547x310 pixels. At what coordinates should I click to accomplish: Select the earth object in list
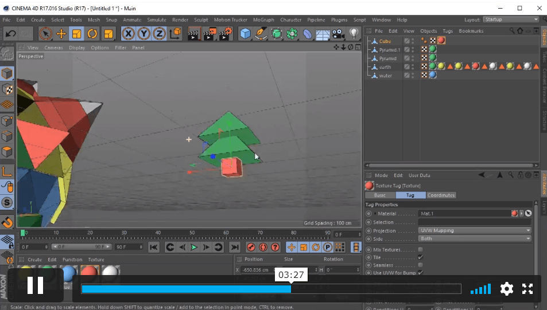click(x=385, y=67)
